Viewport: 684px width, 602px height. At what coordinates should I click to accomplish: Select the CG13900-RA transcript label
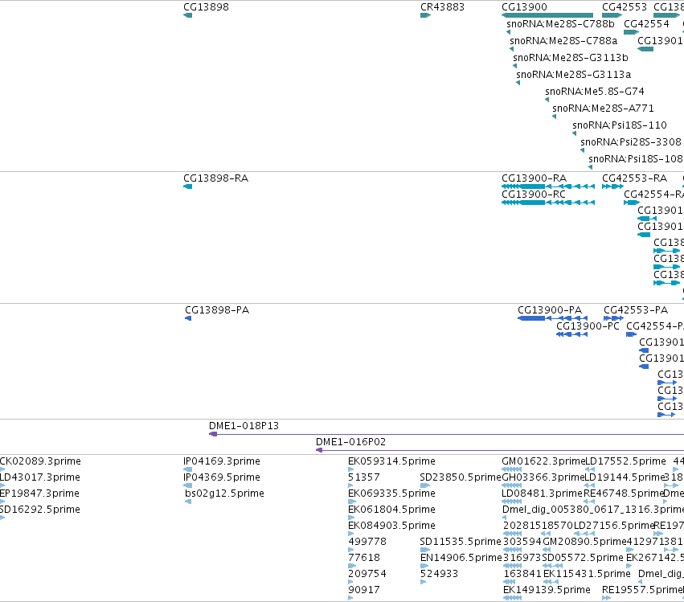pyautogui.click(x=534, y=178)
